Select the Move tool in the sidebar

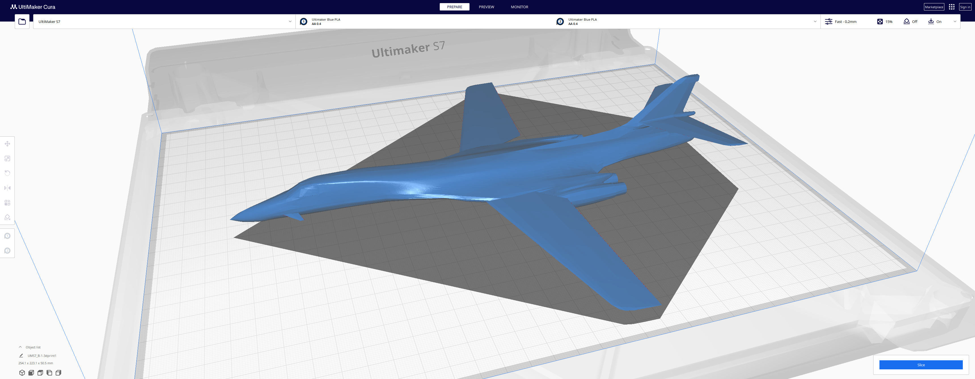[7, 144]
